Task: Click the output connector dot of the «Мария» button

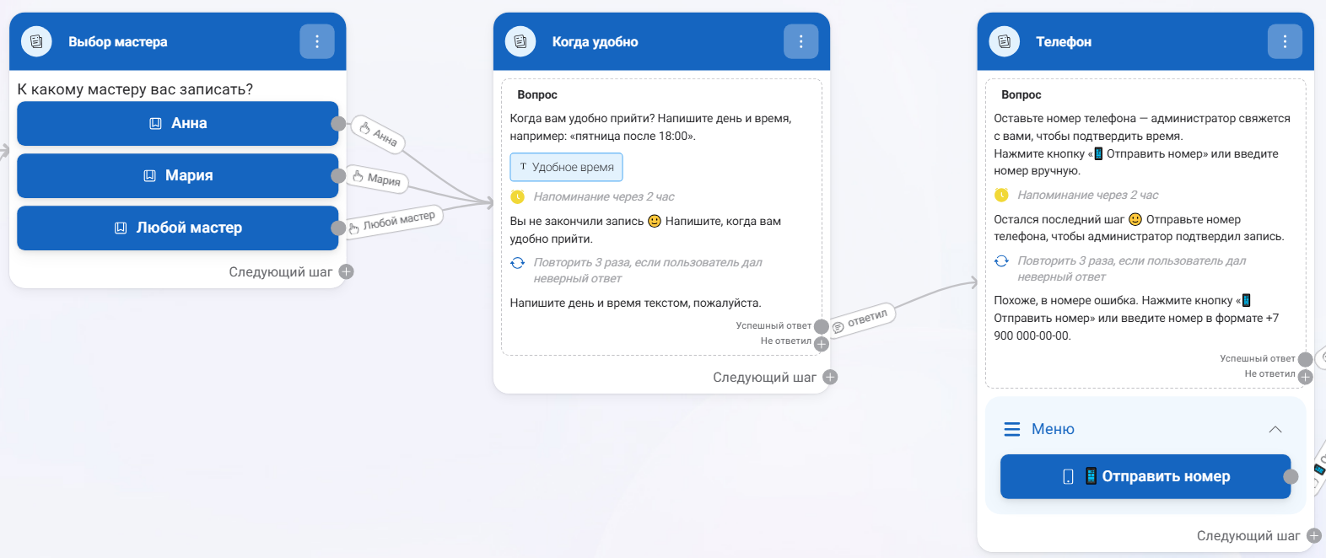Action: tap(338, 175)
